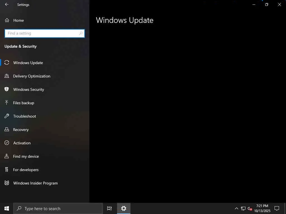The height and width of the screenshot is (214, 286).
Task: Click the Windows Update page title
Action: pyautogui.click(x=125, y=20)
